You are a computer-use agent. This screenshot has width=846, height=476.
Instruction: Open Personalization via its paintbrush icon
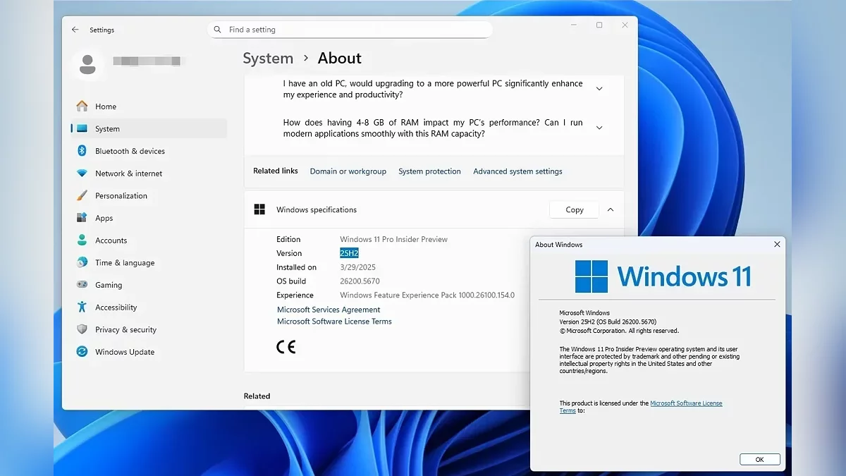(82, 196)
